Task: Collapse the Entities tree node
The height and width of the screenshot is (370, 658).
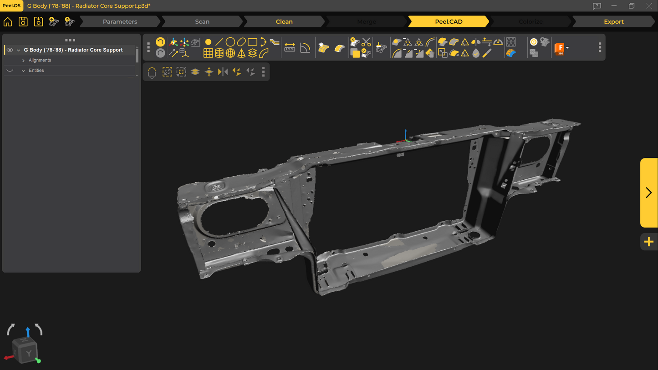Action: coord(23,71)
